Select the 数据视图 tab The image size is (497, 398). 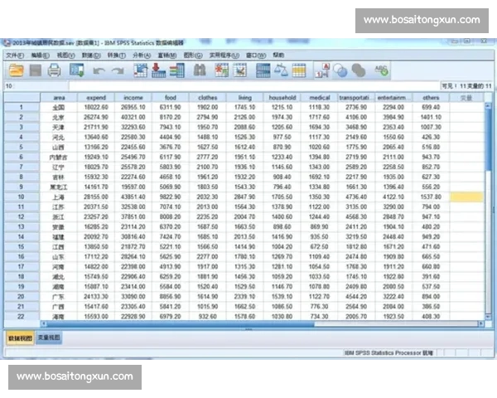tap(21, 337)
